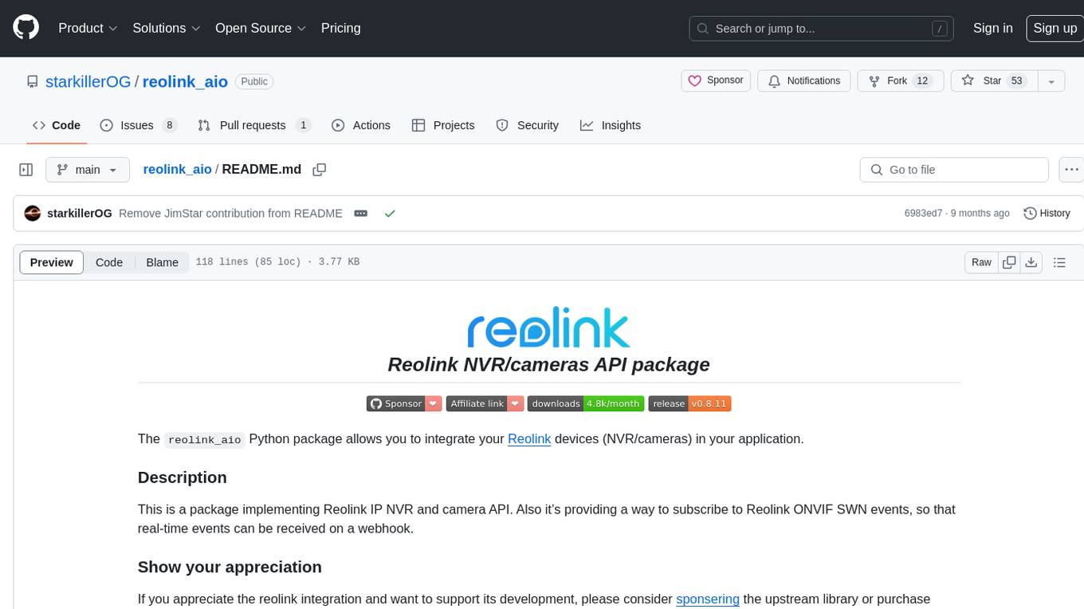Image resolution: width=1084 pixels, height=609 pixels.
Task: Click the downloads 4.8k/month badge
Action: pyautogui.click(x=586, y=403)
